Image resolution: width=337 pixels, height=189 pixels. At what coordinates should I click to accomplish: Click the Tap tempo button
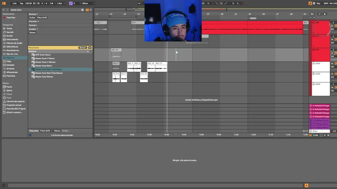(22, 3)
